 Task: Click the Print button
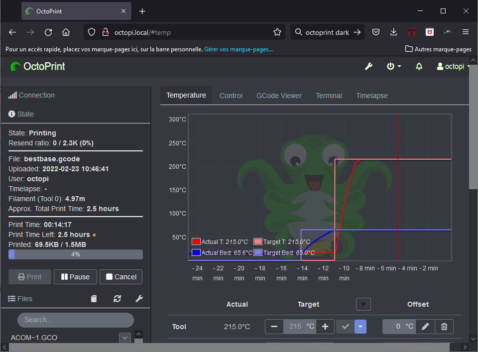click(x=30, y=277)
